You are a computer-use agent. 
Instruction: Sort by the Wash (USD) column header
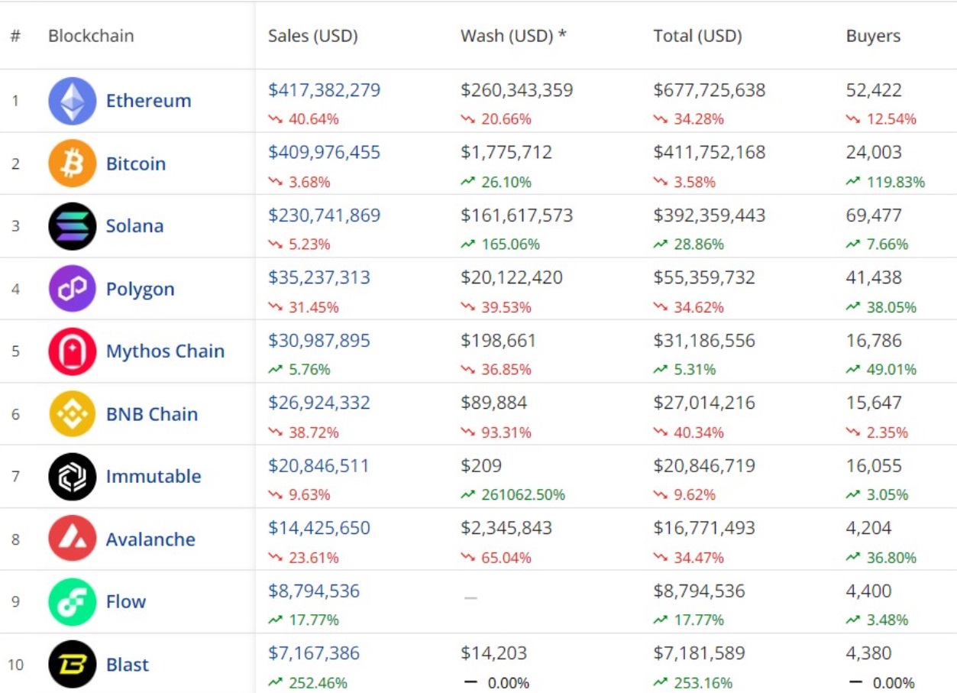pos(514,36)
